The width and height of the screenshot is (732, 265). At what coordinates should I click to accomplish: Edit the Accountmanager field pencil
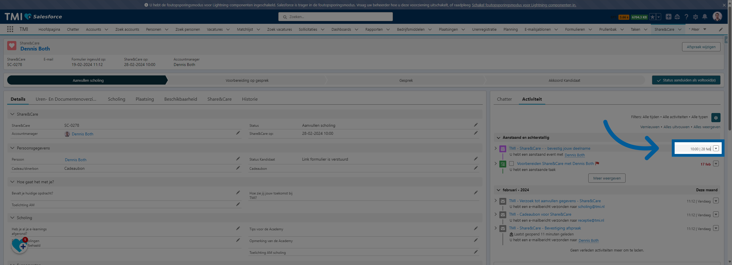point(238,133)
